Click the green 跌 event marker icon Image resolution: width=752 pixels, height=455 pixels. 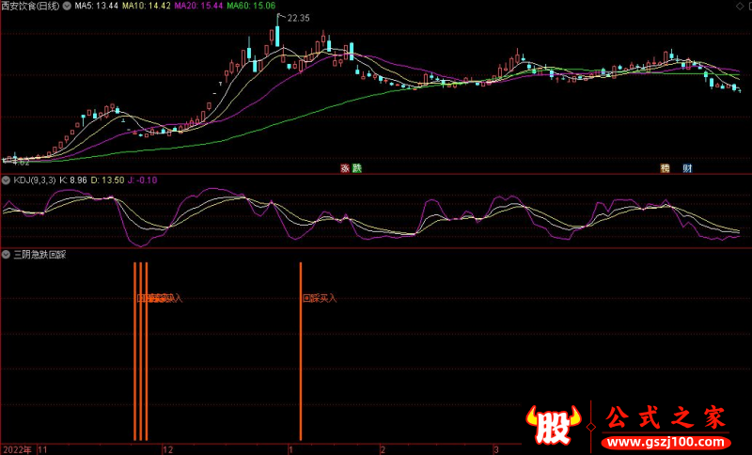coord(356,168)
